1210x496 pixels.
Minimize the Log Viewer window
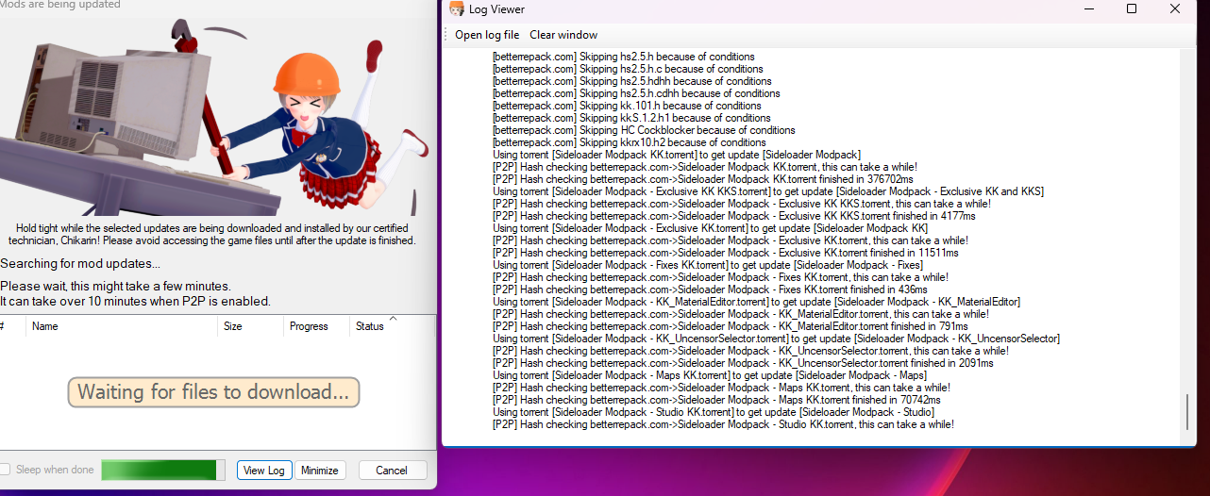(x=1088, y=9)
